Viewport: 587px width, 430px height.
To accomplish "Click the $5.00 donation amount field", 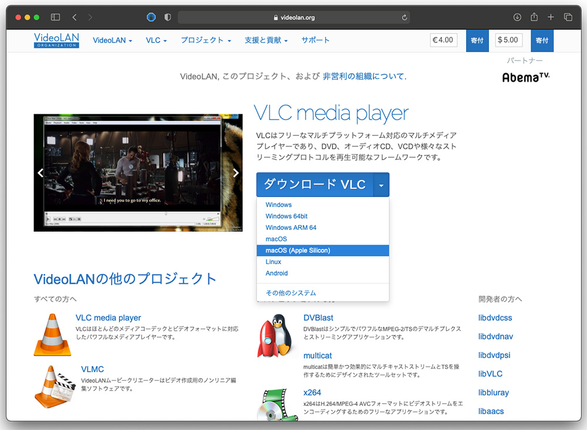I will tap(508, 40).
